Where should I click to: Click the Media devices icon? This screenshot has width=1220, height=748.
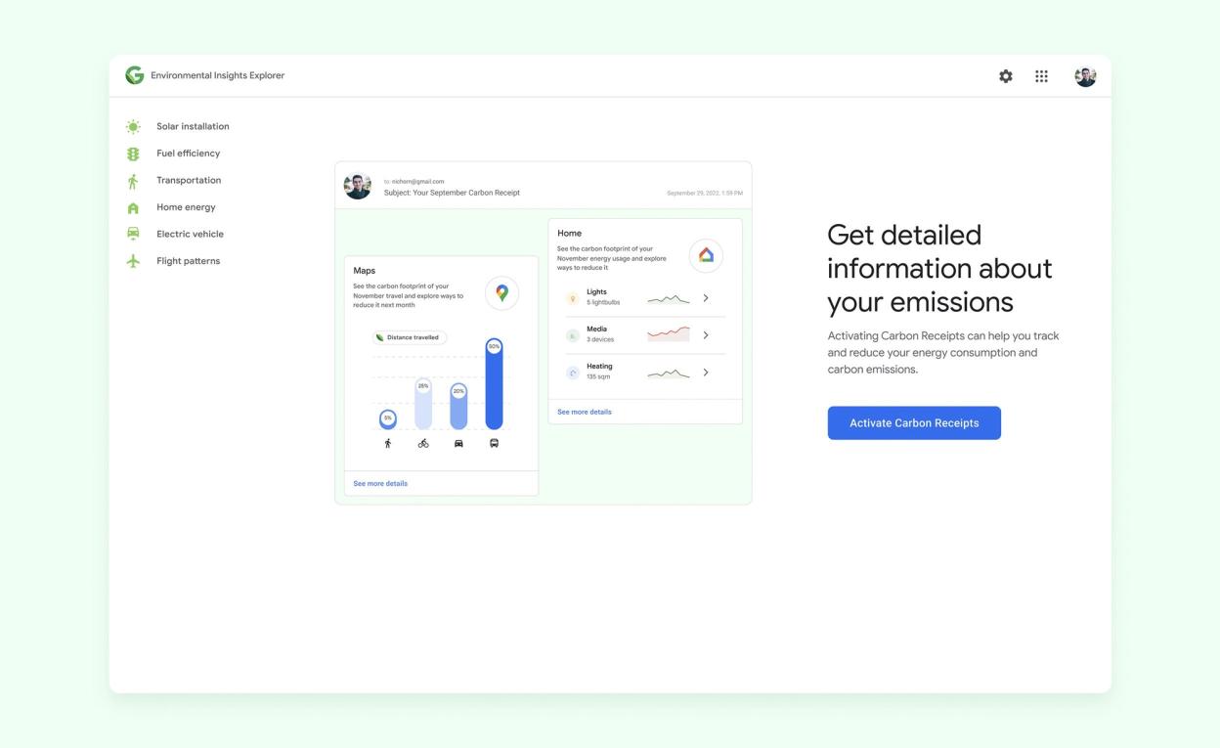(x=573, y=335)
